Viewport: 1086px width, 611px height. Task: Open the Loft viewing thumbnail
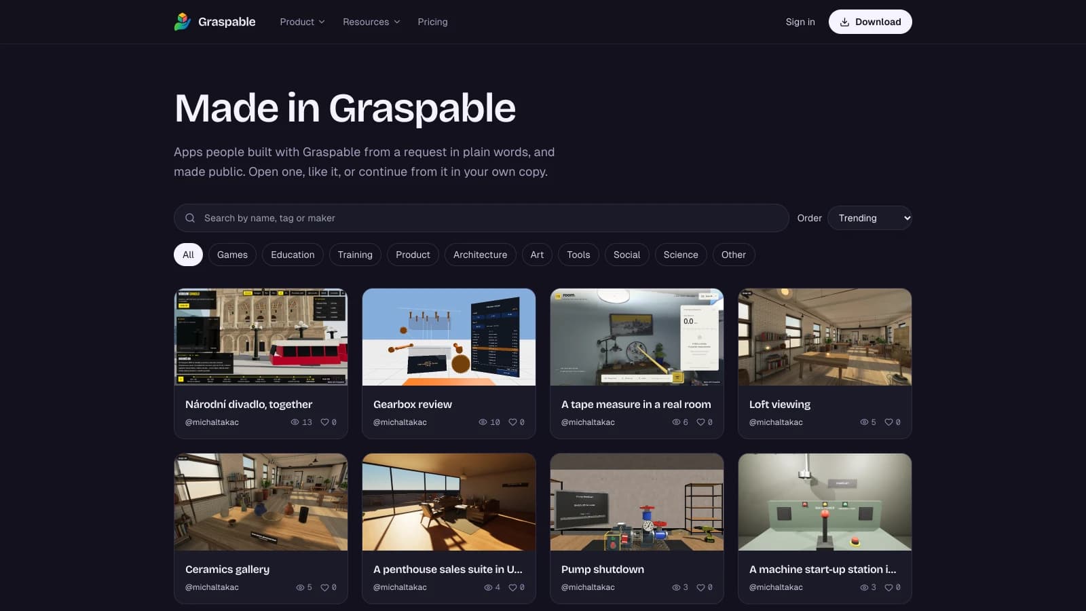point(825,337)
